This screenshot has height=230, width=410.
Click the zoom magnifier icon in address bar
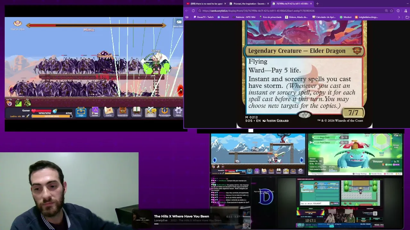pos(386,11)
